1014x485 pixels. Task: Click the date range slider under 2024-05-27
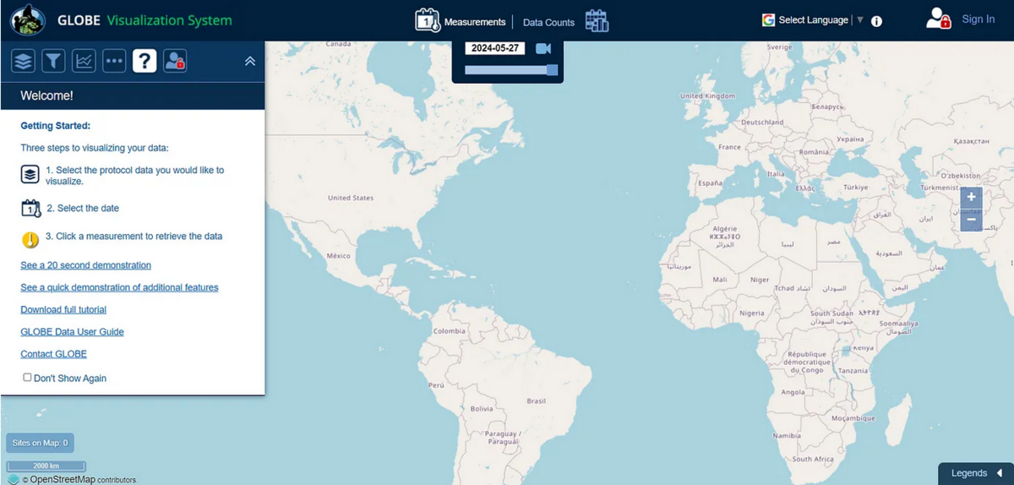511,70
